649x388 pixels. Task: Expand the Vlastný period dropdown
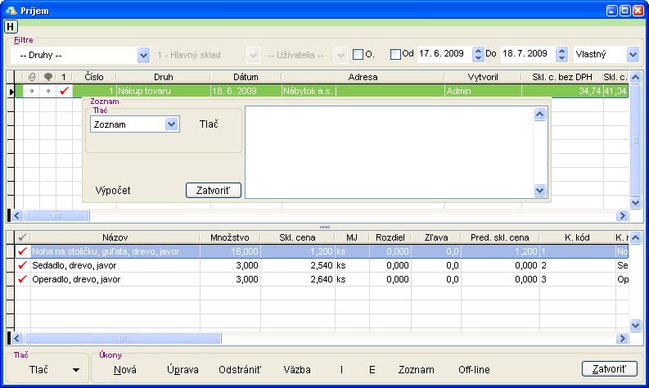[632, 55]
